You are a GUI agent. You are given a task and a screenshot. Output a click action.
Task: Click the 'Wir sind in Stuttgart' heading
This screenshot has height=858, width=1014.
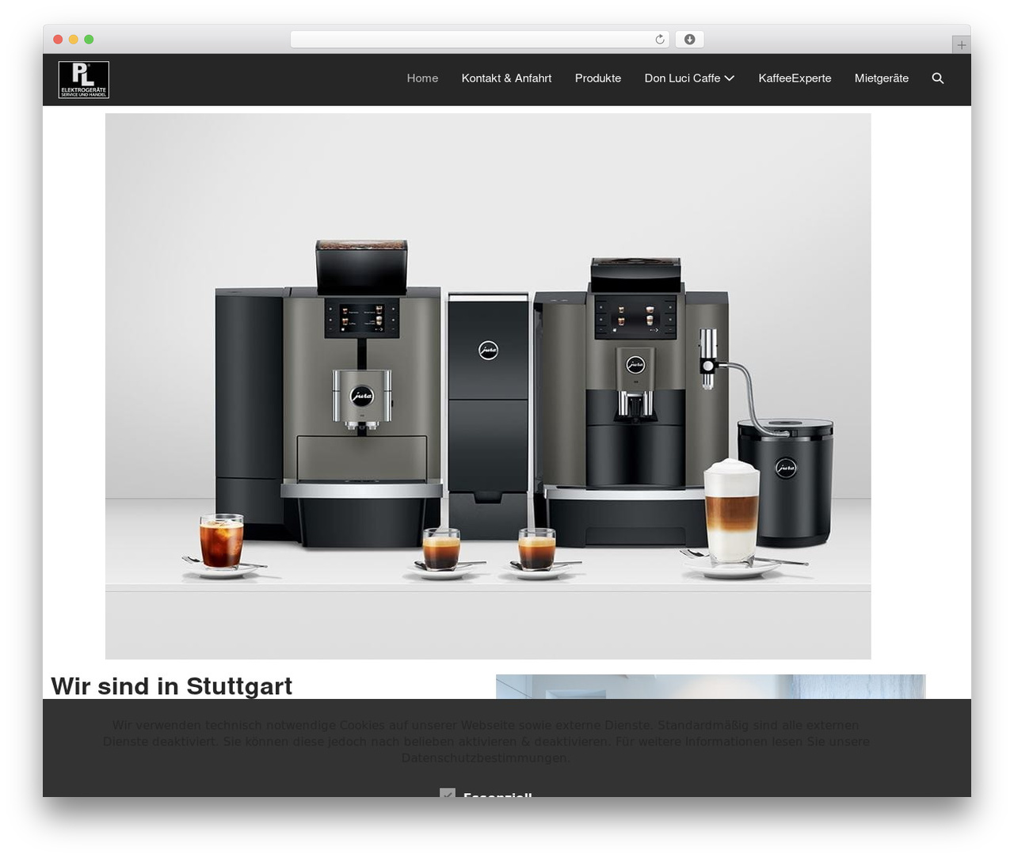[x=172, y=686]
